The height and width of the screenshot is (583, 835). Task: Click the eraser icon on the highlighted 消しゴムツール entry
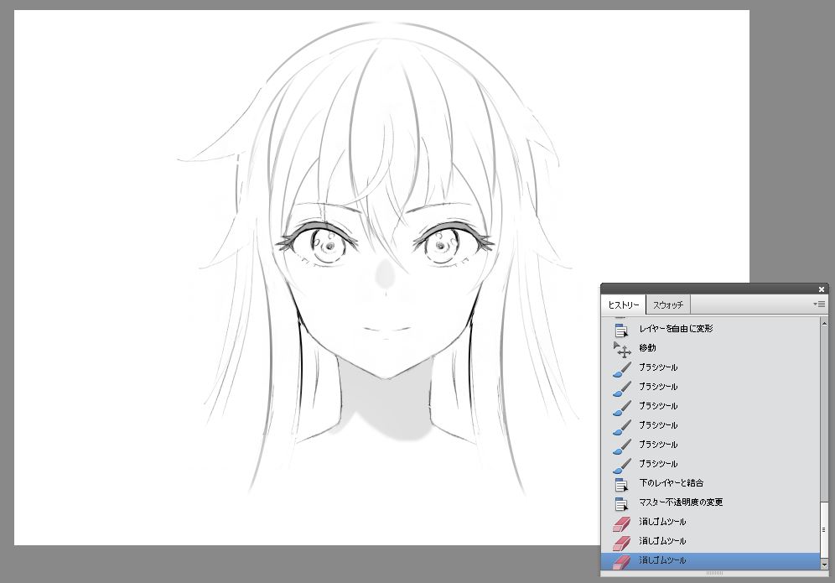point(622,560)
